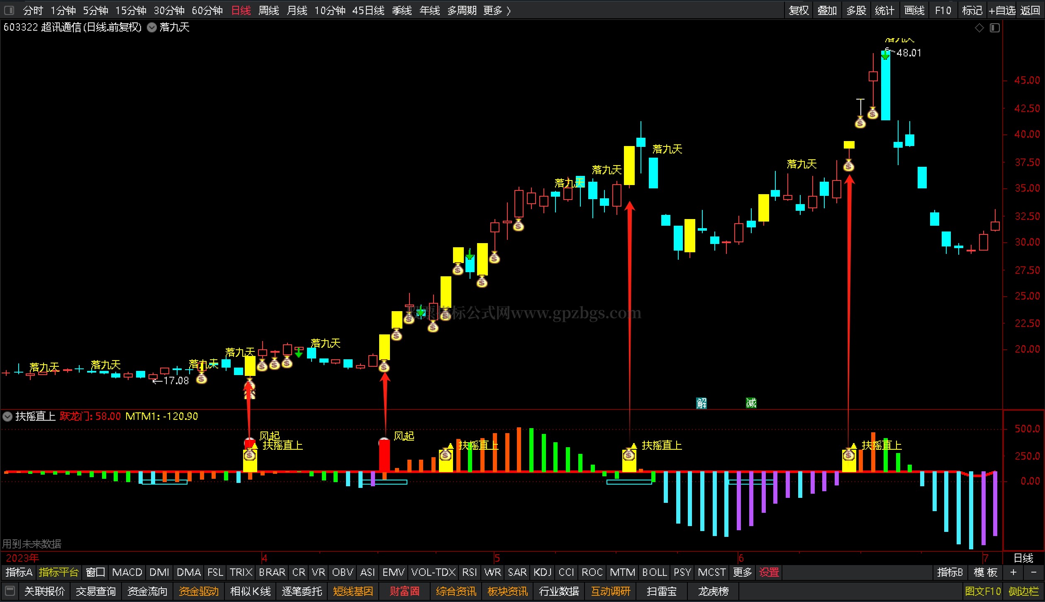Image resolution: width=1045 pixels, height=602 pixels.
Task: Click the money bag icon near 17.08 low
Action: click(x=202, y=378)
